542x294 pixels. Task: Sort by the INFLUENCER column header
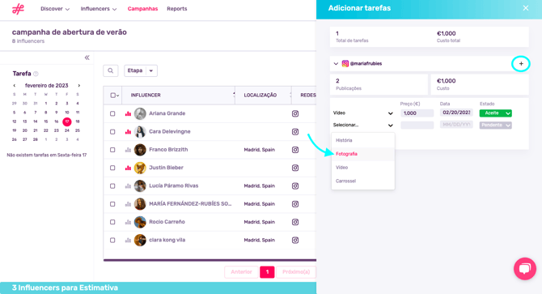(146, 95)
